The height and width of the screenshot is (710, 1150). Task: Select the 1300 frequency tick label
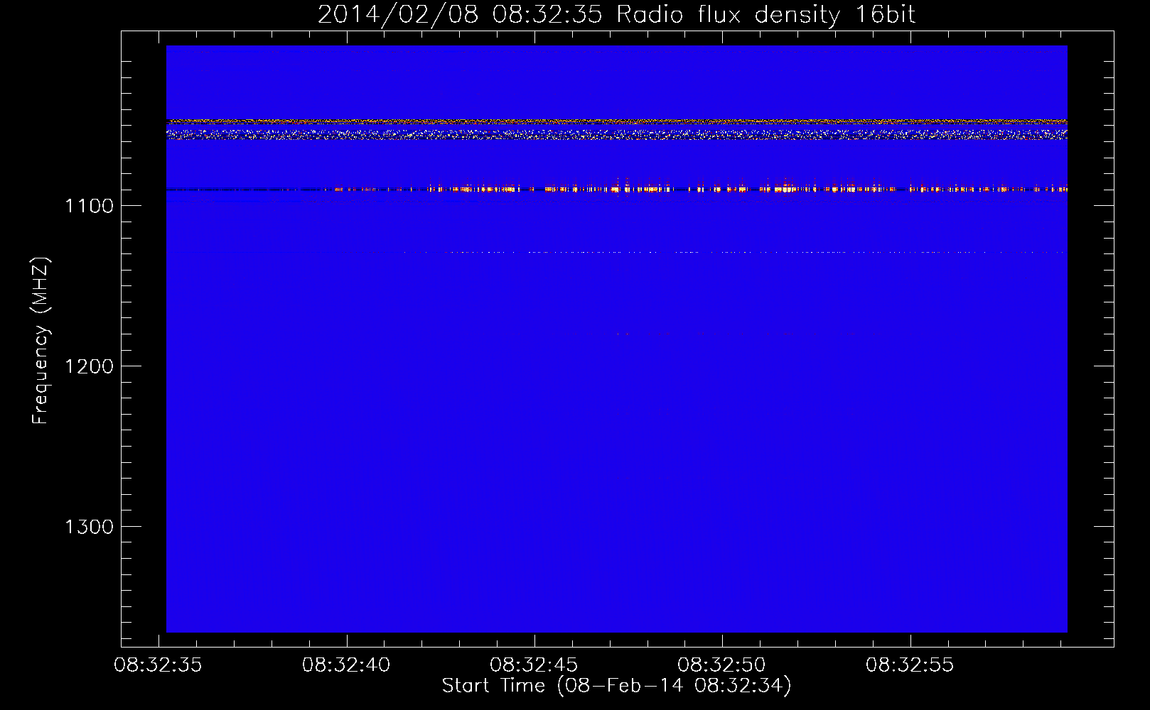coord(89,527)
